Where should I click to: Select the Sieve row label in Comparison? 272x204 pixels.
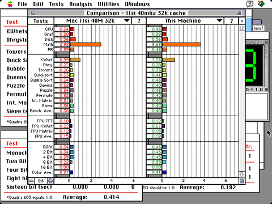47,105
